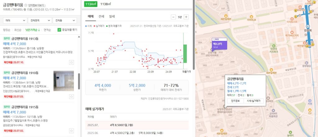Click the 4억 8,500(1일,7층) transaction row
The image size is (318, 137).
click(x=137, y=125)
